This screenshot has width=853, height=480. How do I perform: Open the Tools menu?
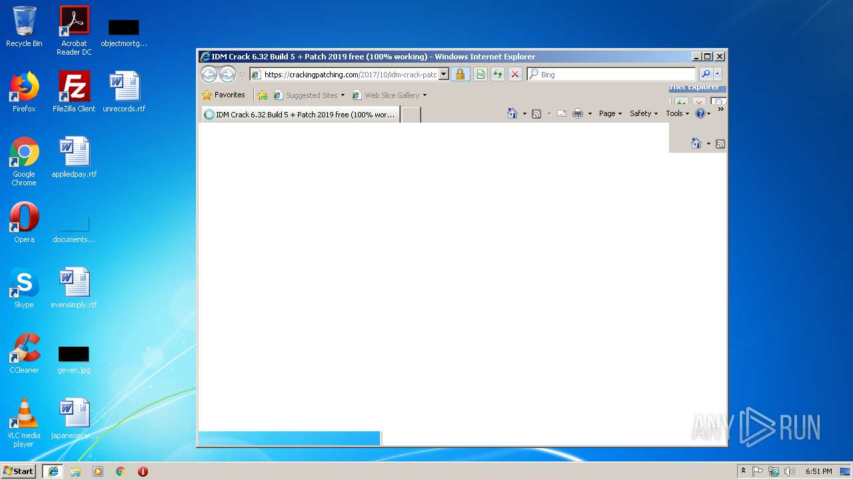click(678, 113)
